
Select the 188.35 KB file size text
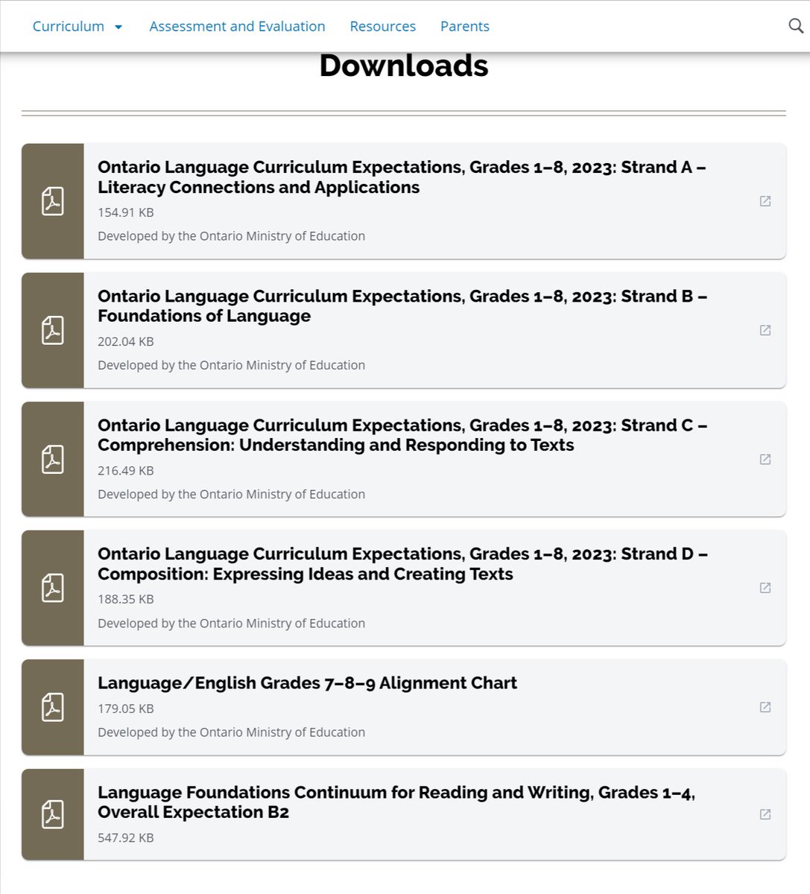126,599
